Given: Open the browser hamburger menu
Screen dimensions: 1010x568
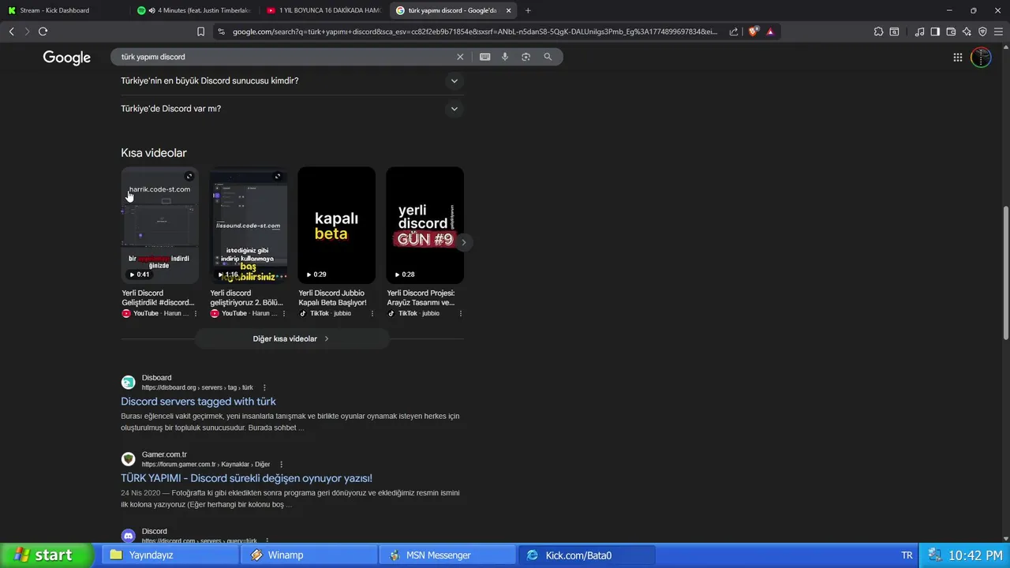Looking at the screenshot, I should [x=998, y=32].
